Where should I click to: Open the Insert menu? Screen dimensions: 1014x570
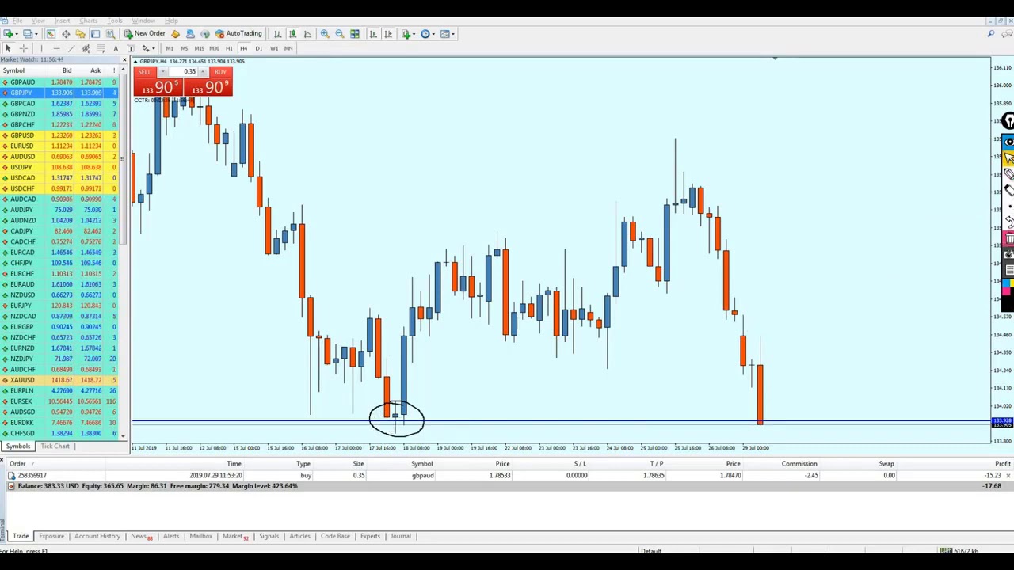click(x=62, y=21)
